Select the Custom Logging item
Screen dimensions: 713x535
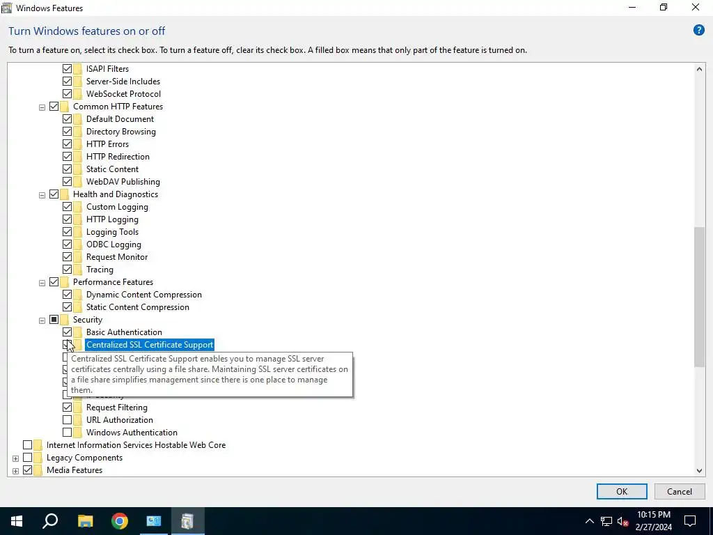tap(117, 207)
